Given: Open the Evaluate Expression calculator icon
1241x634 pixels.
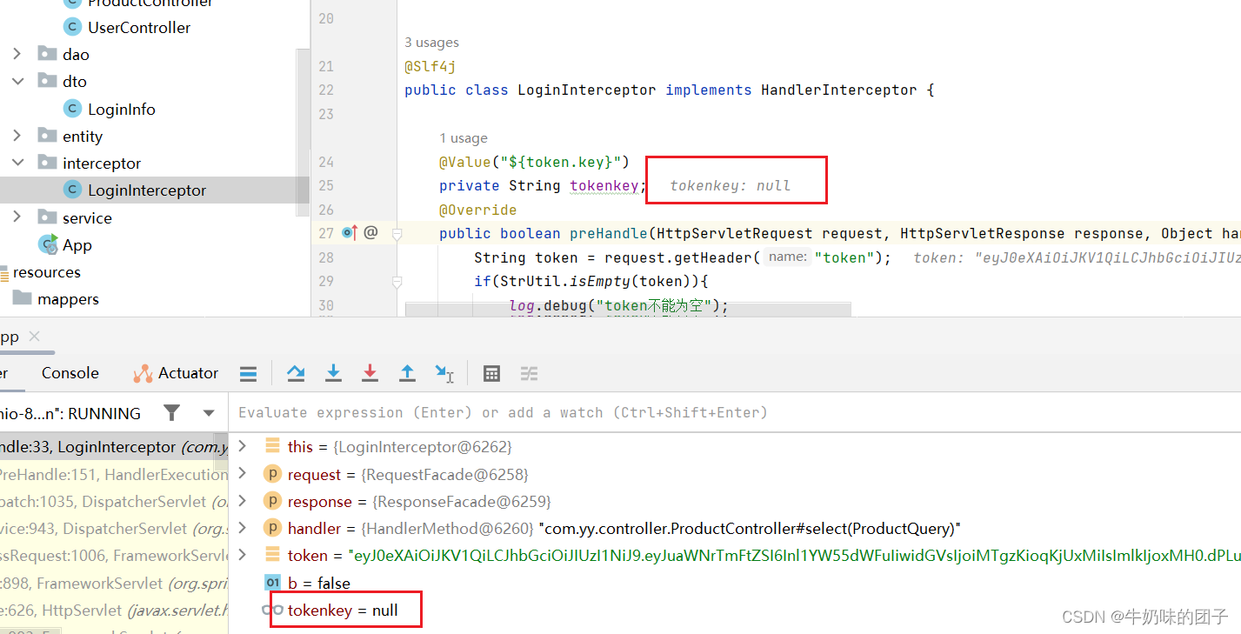Looking at the screenshot, I should pyautogui.click(x=491, y=373).
